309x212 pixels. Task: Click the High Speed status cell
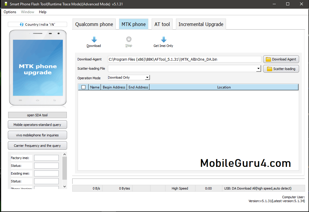180,188
